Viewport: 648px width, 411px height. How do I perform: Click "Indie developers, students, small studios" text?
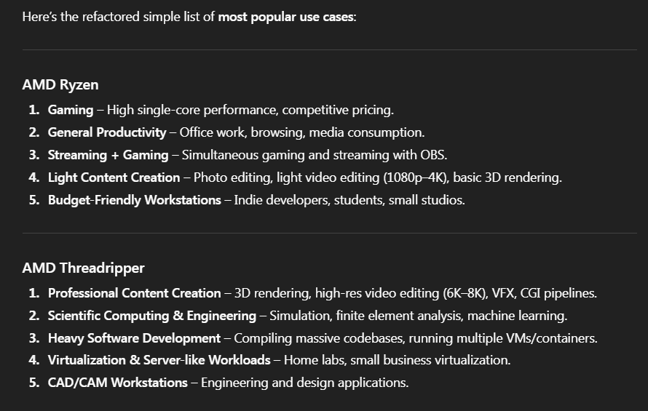pyautogui.click(x=349, y=200)
